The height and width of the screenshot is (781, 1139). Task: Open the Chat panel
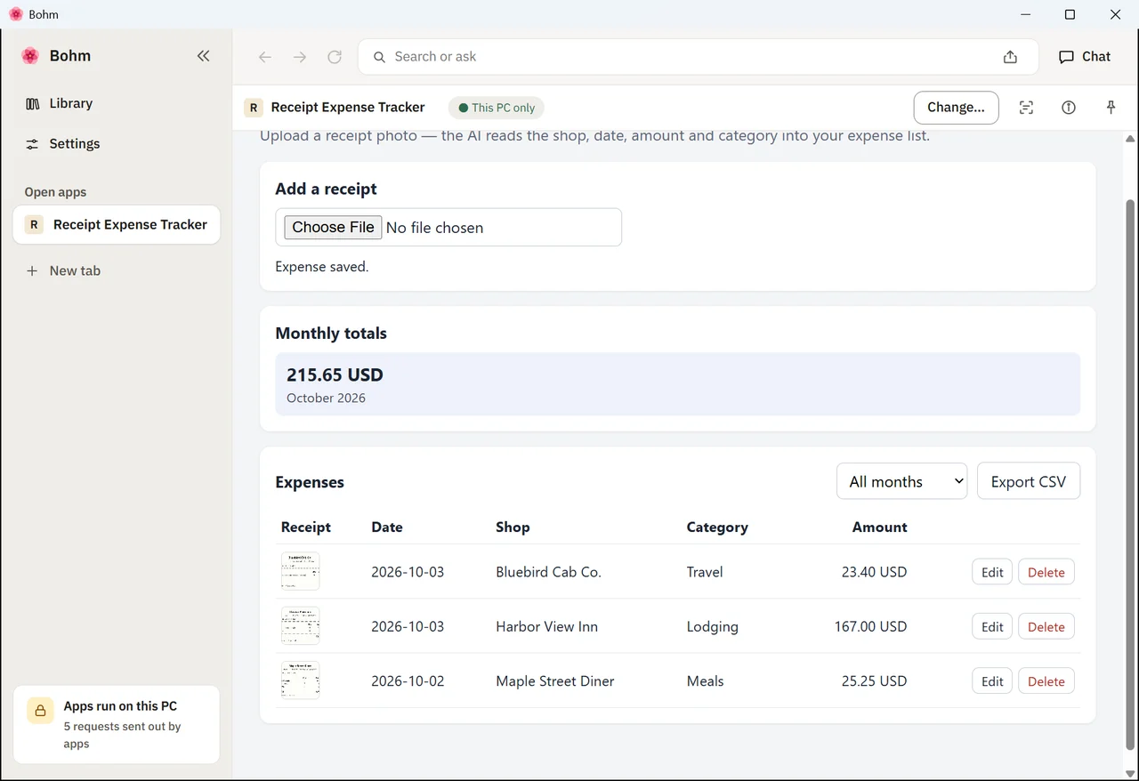(1085, 56)
